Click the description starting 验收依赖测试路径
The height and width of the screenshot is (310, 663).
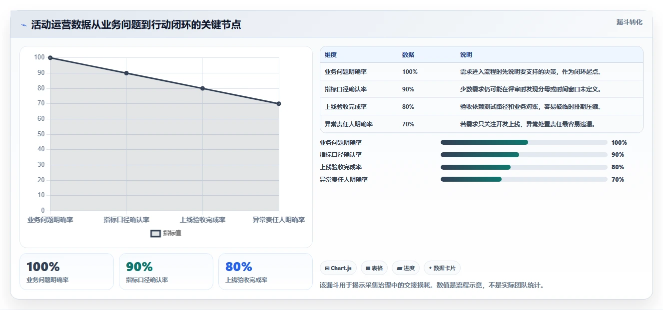532,107
